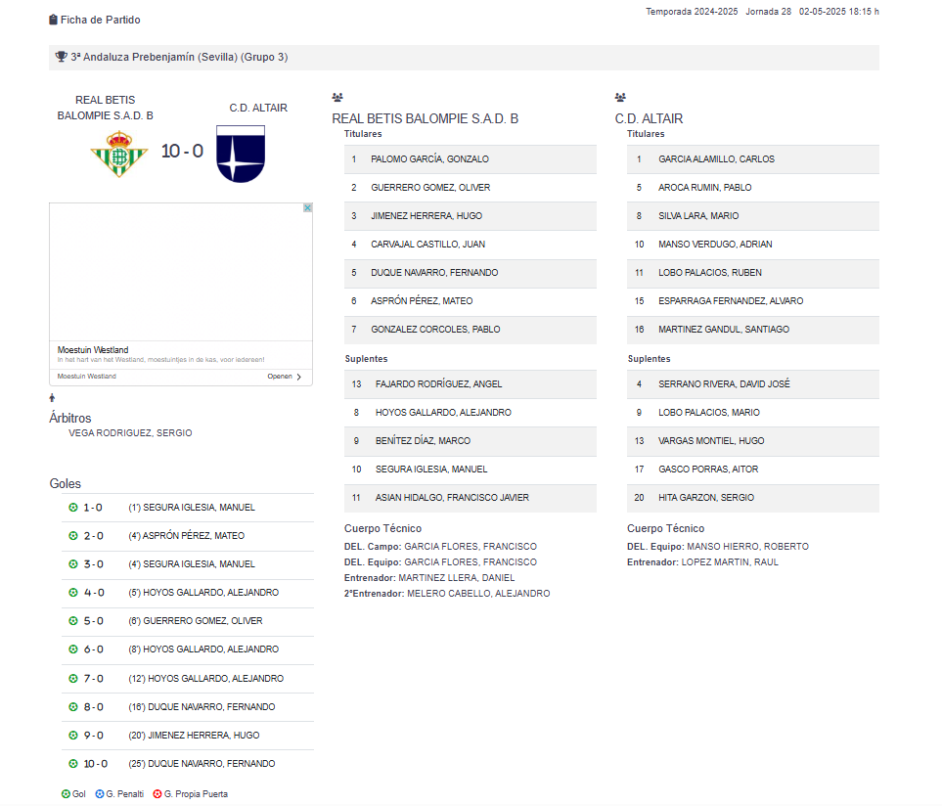Click the 3ª Andaluza Prebenjamín (Sevilla) (Grupo 3) title
The width and height of the screenshot is (942, 806).
179,57
